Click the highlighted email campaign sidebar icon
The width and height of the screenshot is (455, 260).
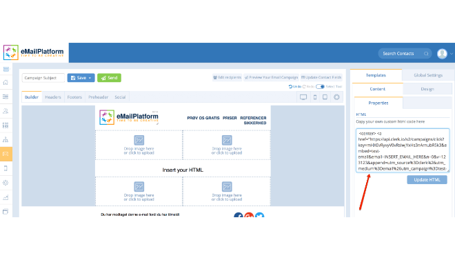tap(6, 154)
